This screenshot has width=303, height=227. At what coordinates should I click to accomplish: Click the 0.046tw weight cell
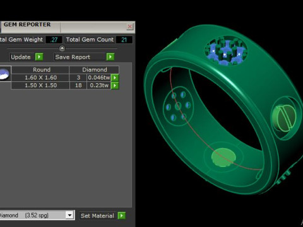click(99, 78)
